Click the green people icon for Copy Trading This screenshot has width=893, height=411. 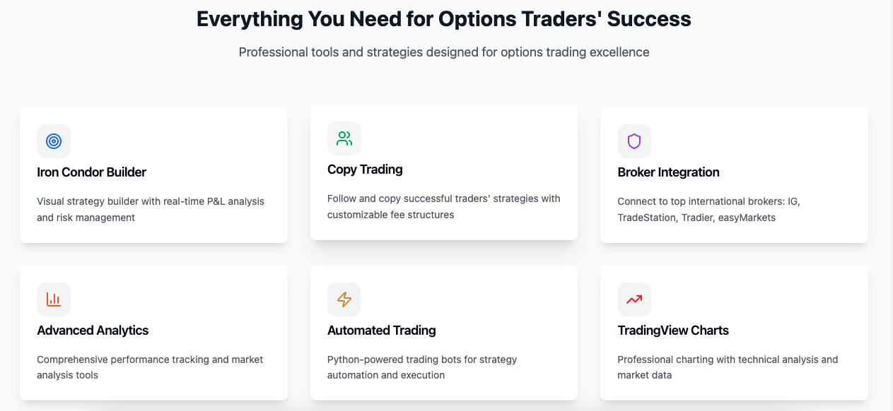pyautogui.click(x=344, y=138)
